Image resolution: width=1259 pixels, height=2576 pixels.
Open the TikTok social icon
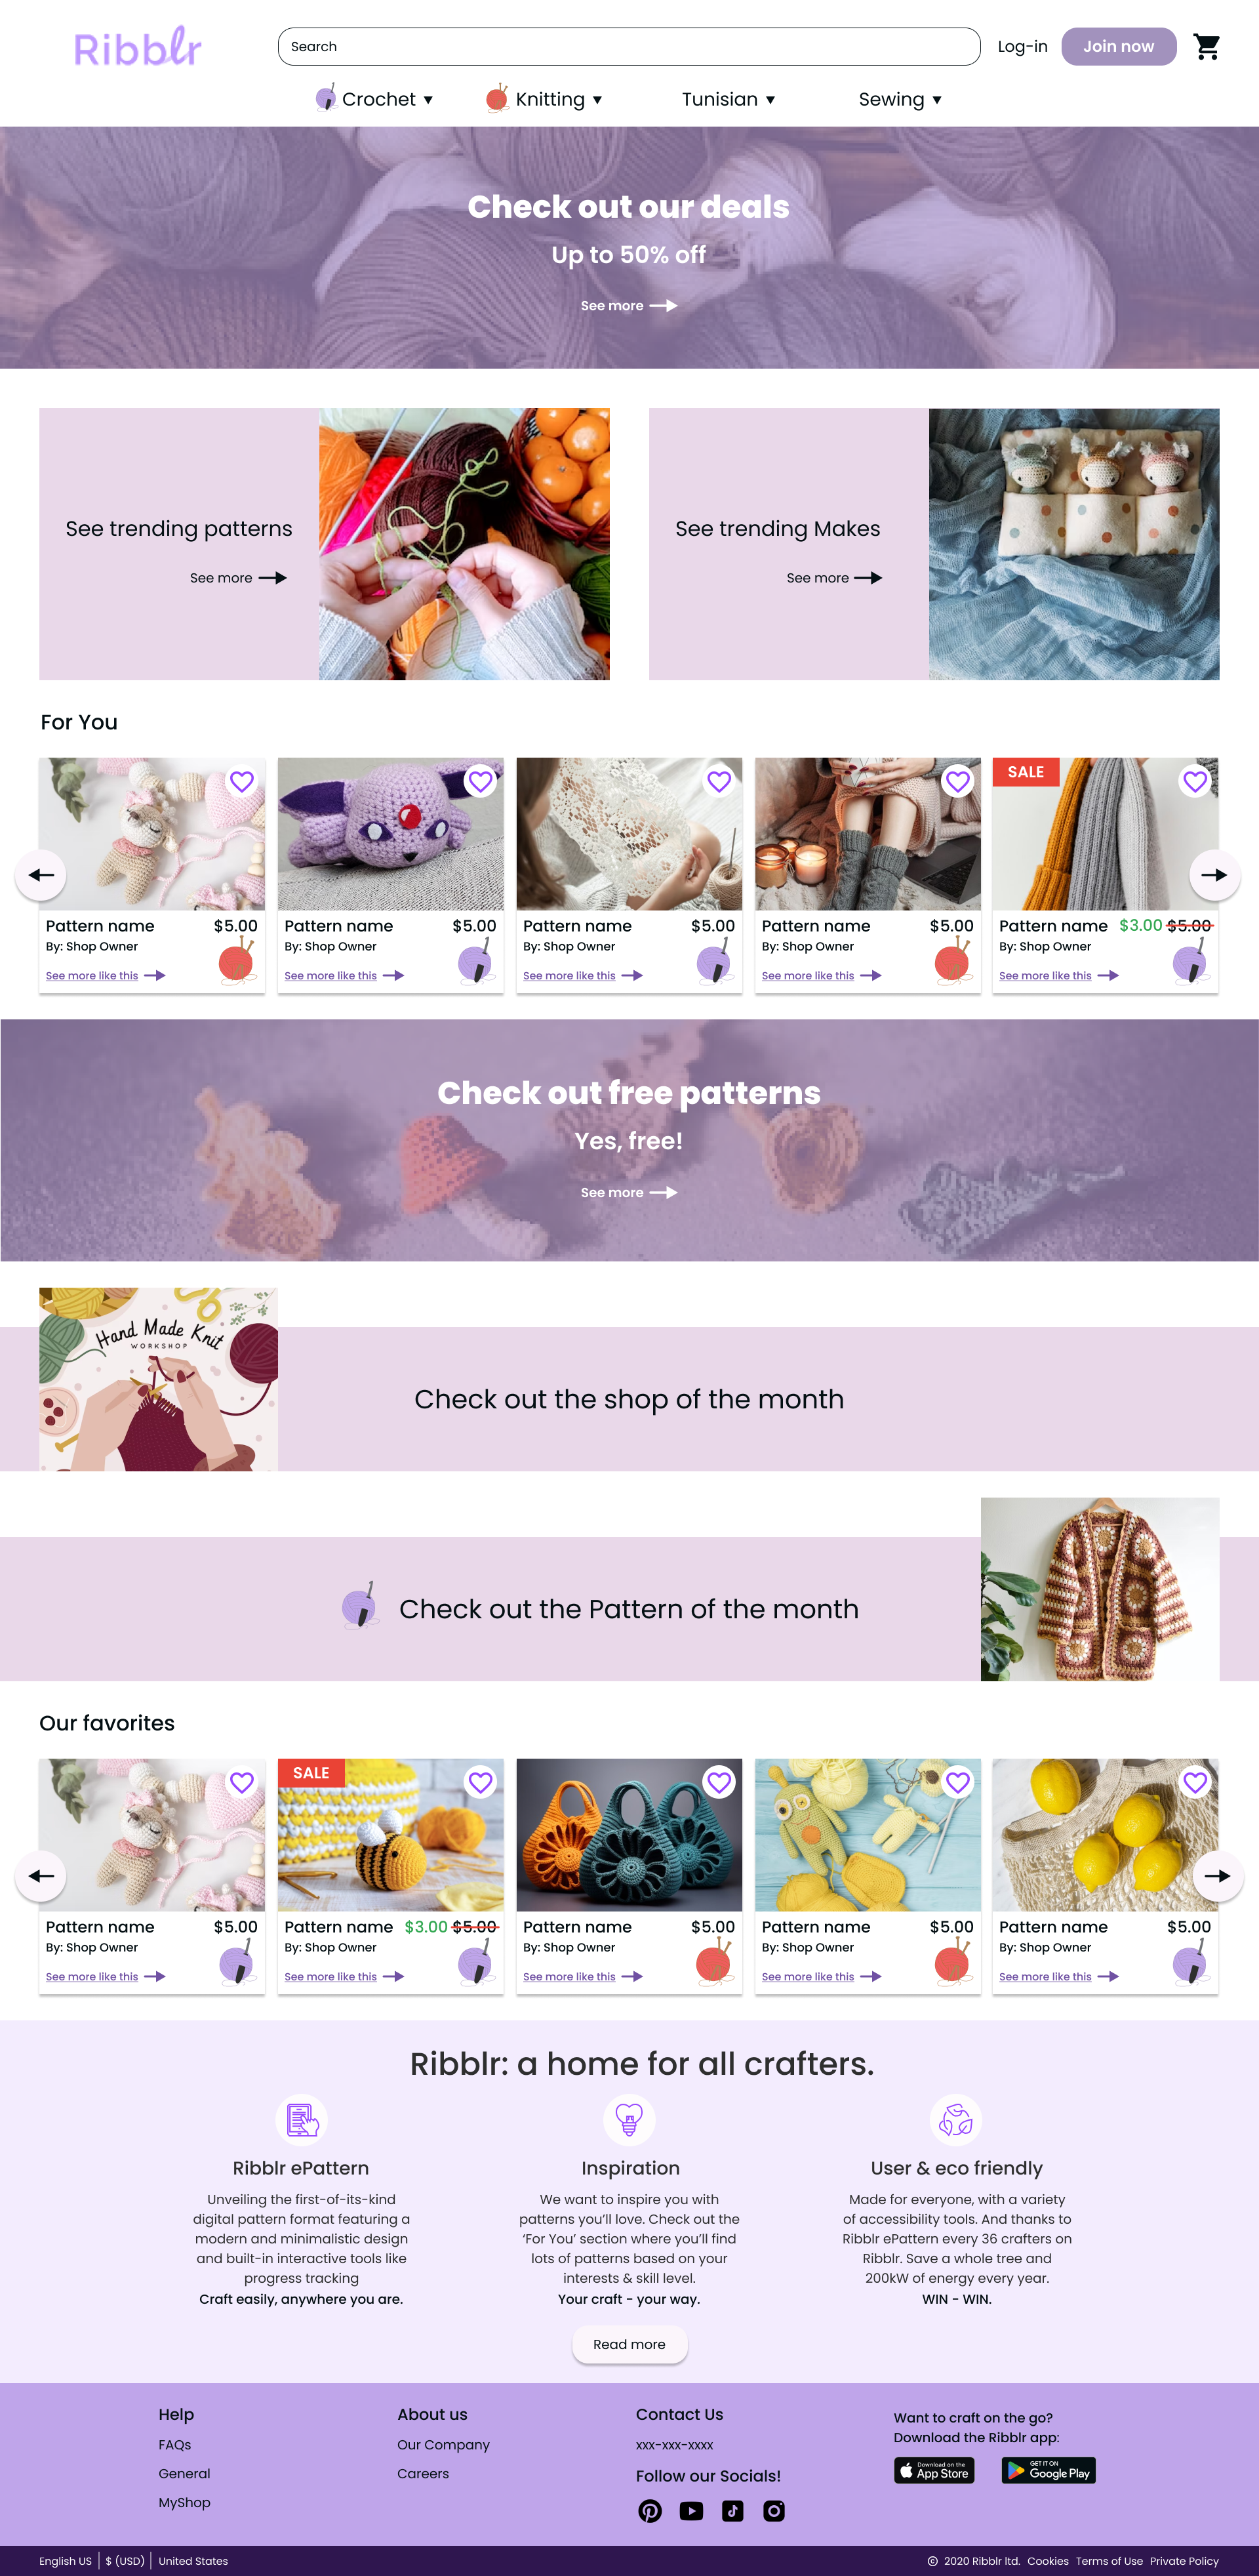(x=732, y=2510)
